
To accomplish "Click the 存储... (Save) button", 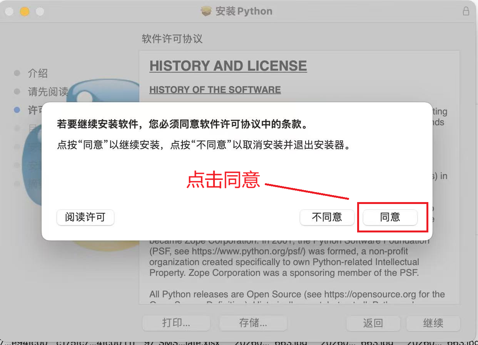I will point(253,323).
